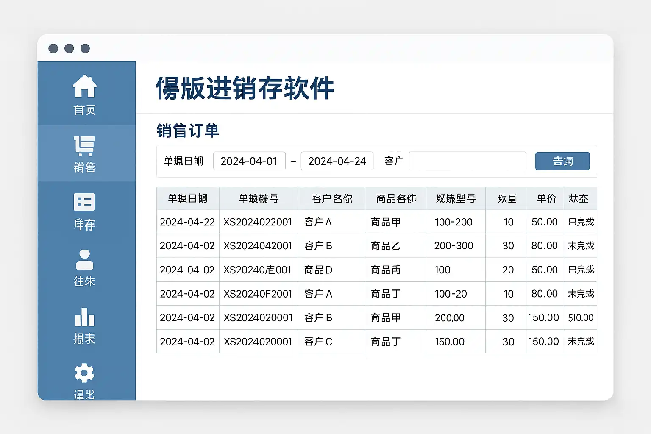Click the 2024-04-22 date cell

click(x=187, y=222)
